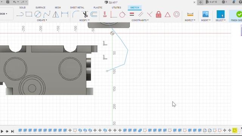Jump to end of timeline

coord(12,131)
